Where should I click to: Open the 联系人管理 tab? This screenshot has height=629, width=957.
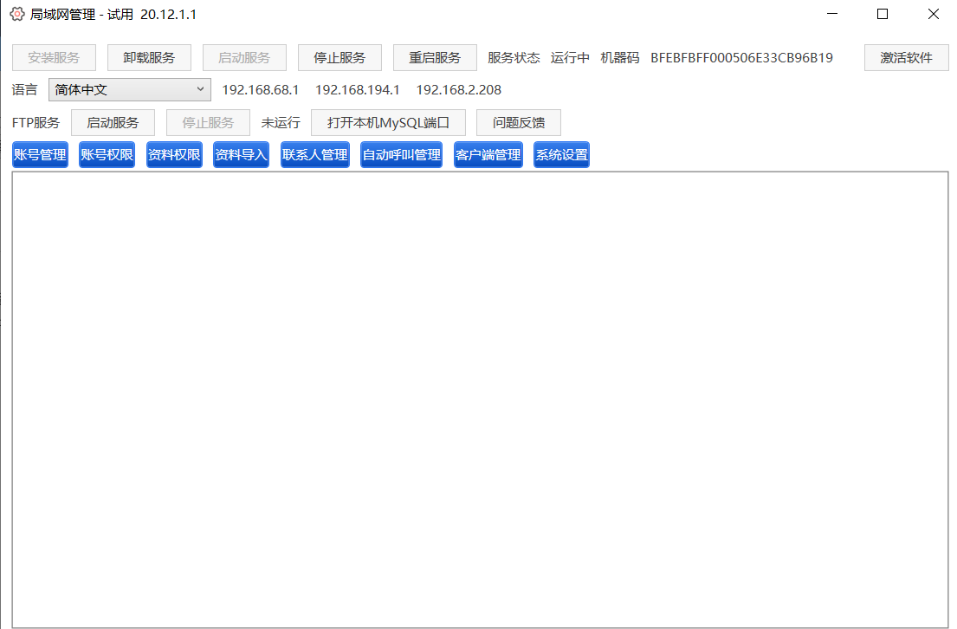[x=315, y=155]
